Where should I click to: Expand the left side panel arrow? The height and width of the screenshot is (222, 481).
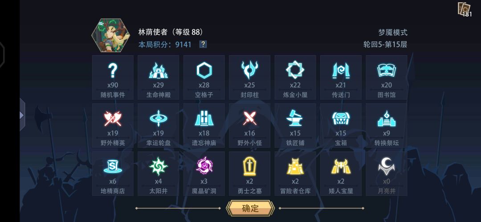22,115
